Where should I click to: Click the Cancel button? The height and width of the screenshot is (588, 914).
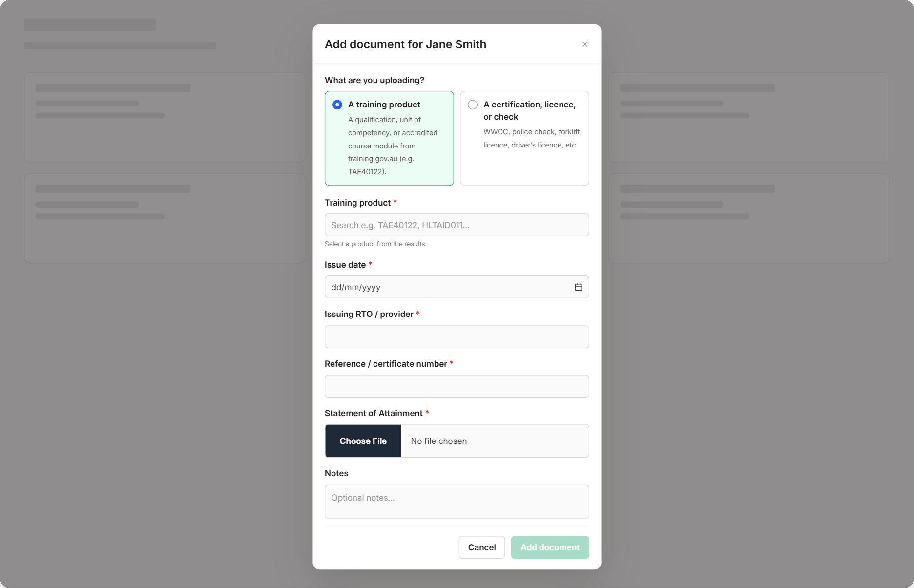[x=482, y=547]
